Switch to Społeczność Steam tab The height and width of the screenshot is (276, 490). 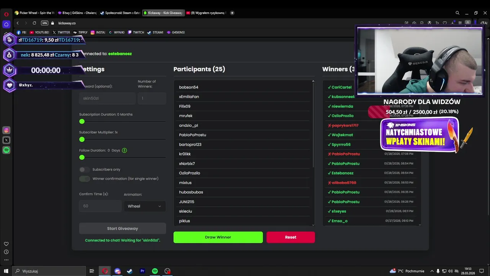pos(120,13)
